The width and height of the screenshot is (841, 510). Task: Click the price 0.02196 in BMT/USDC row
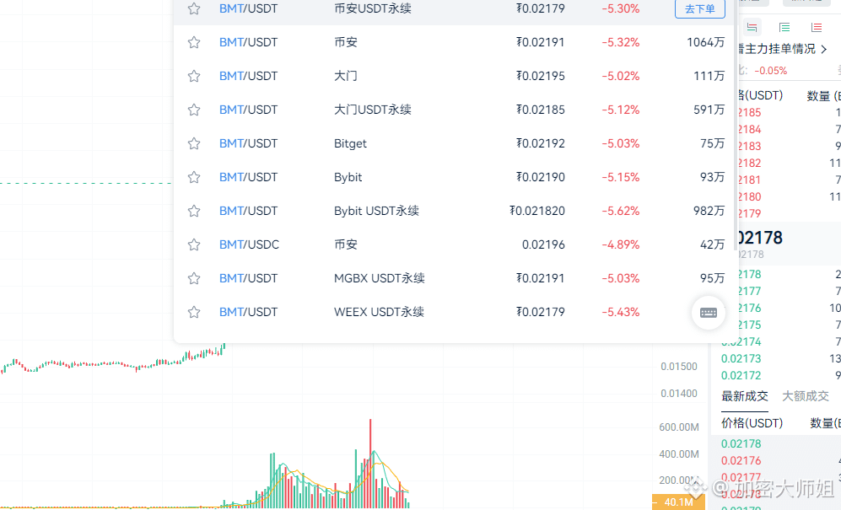click(543, 244)
